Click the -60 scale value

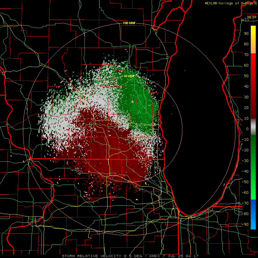click(x=245, y=193)
